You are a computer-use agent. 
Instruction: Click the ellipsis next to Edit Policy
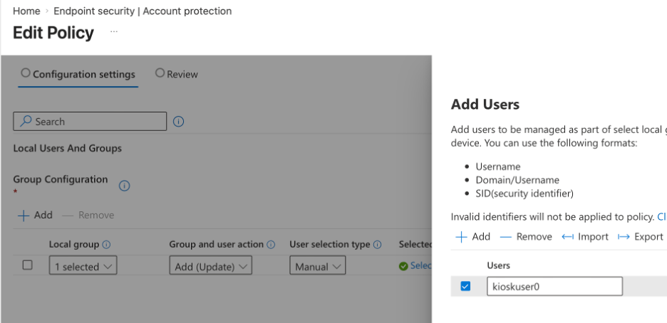click(x=114, y=33)
